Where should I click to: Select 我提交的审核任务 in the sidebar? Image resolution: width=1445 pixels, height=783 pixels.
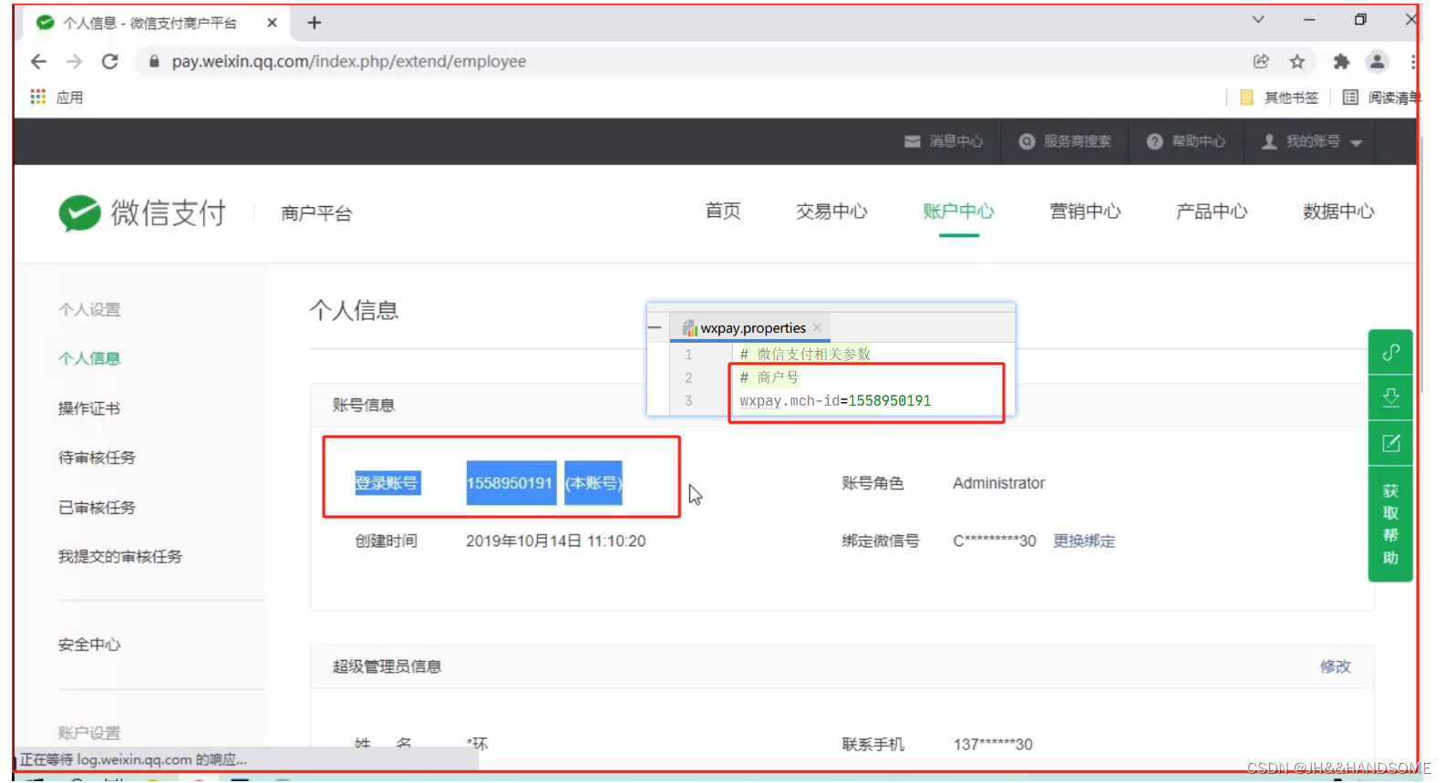click(x=120, y=556)
